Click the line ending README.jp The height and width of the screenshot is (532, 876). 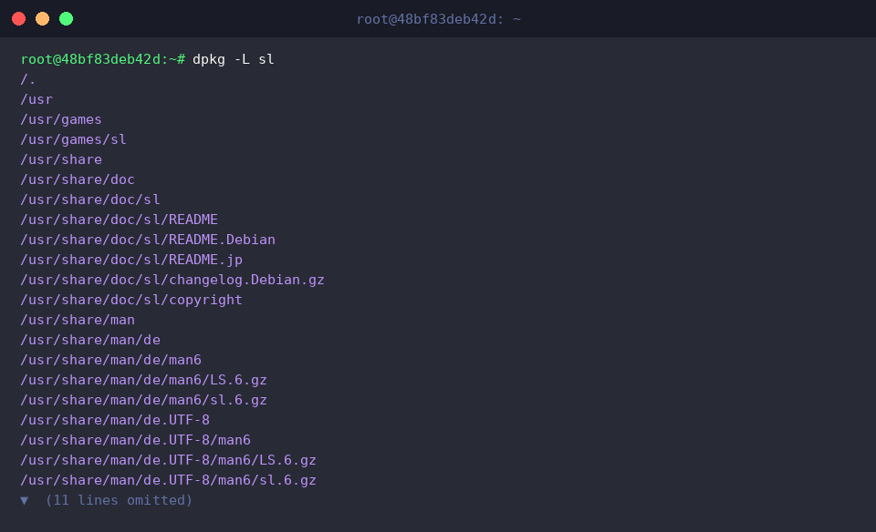pos(131,260)
